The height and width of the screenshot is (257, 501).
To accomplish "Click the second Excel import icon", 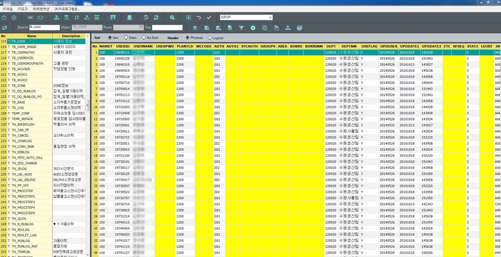I will coord(218,28).
